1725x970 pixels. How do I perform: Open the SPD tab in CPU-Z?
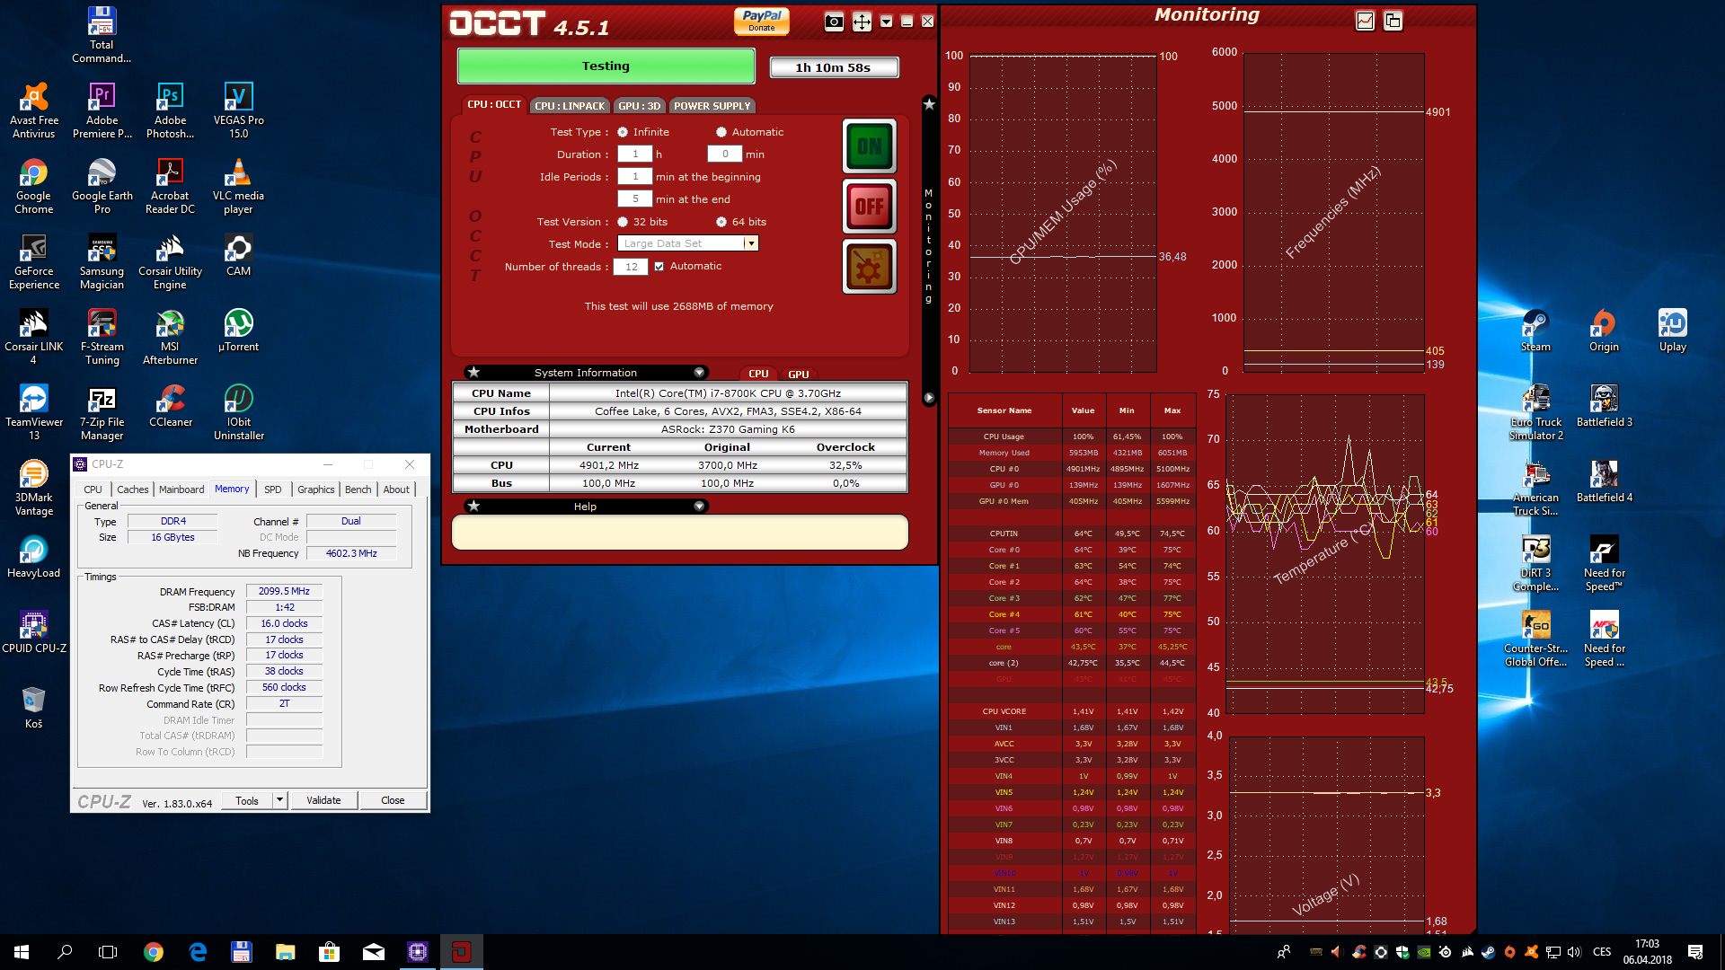point(272,489)
